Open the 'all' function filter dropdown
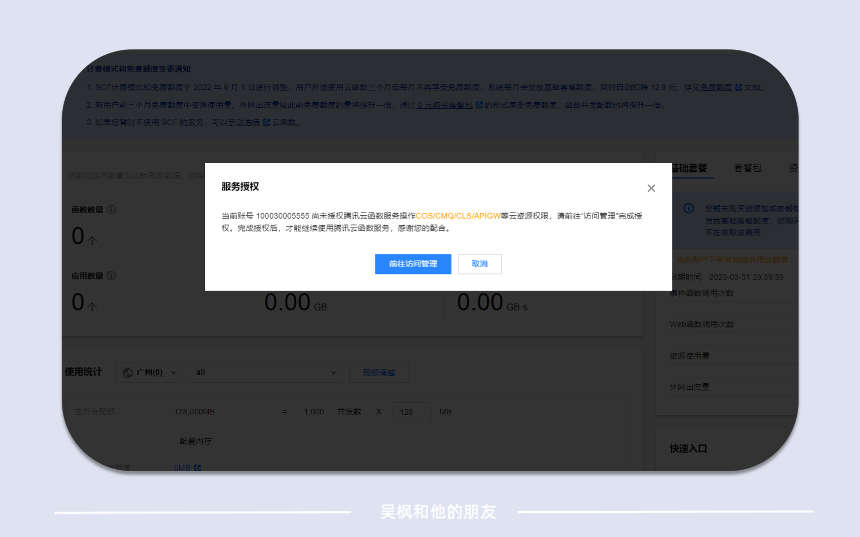The height and width of the screenshot is (537, 860). pos(265,372)
